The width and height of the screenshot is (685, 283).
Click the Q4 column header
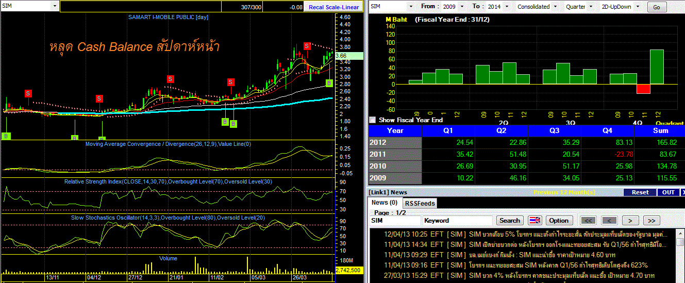608,131
